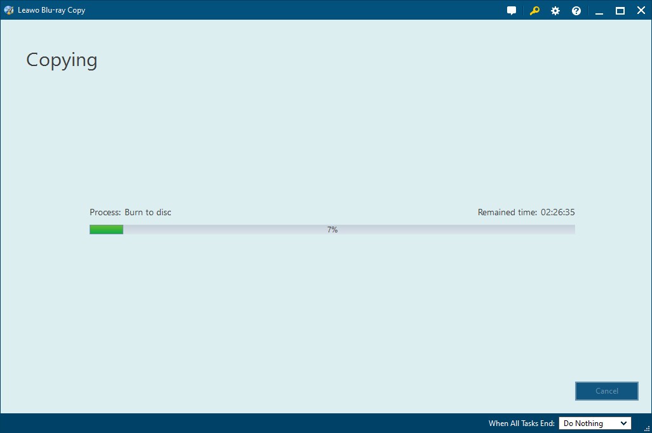This screenshot has width=652, height=433.
Task: Cancel the disc burning task
Action: click(607, 391)
